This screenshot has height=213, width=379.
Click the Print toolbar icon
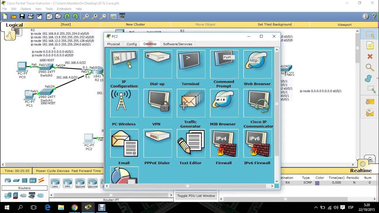tap(31, 17)
